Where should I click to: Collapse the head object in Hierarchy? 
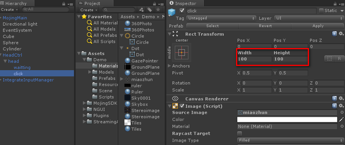[5, 61]
